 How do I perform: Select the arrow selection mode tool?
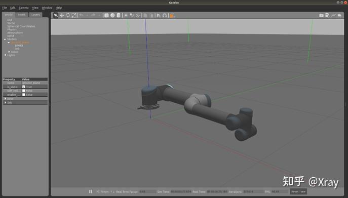[56, 15]
